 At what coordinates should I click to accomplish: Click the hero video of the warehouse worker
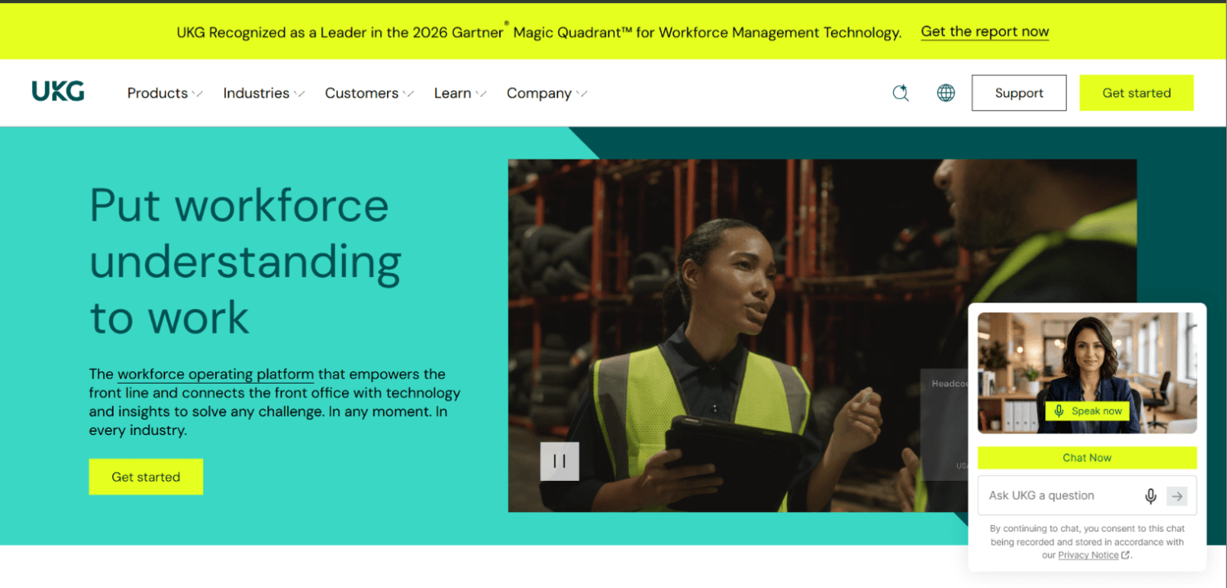pos(822,335)
